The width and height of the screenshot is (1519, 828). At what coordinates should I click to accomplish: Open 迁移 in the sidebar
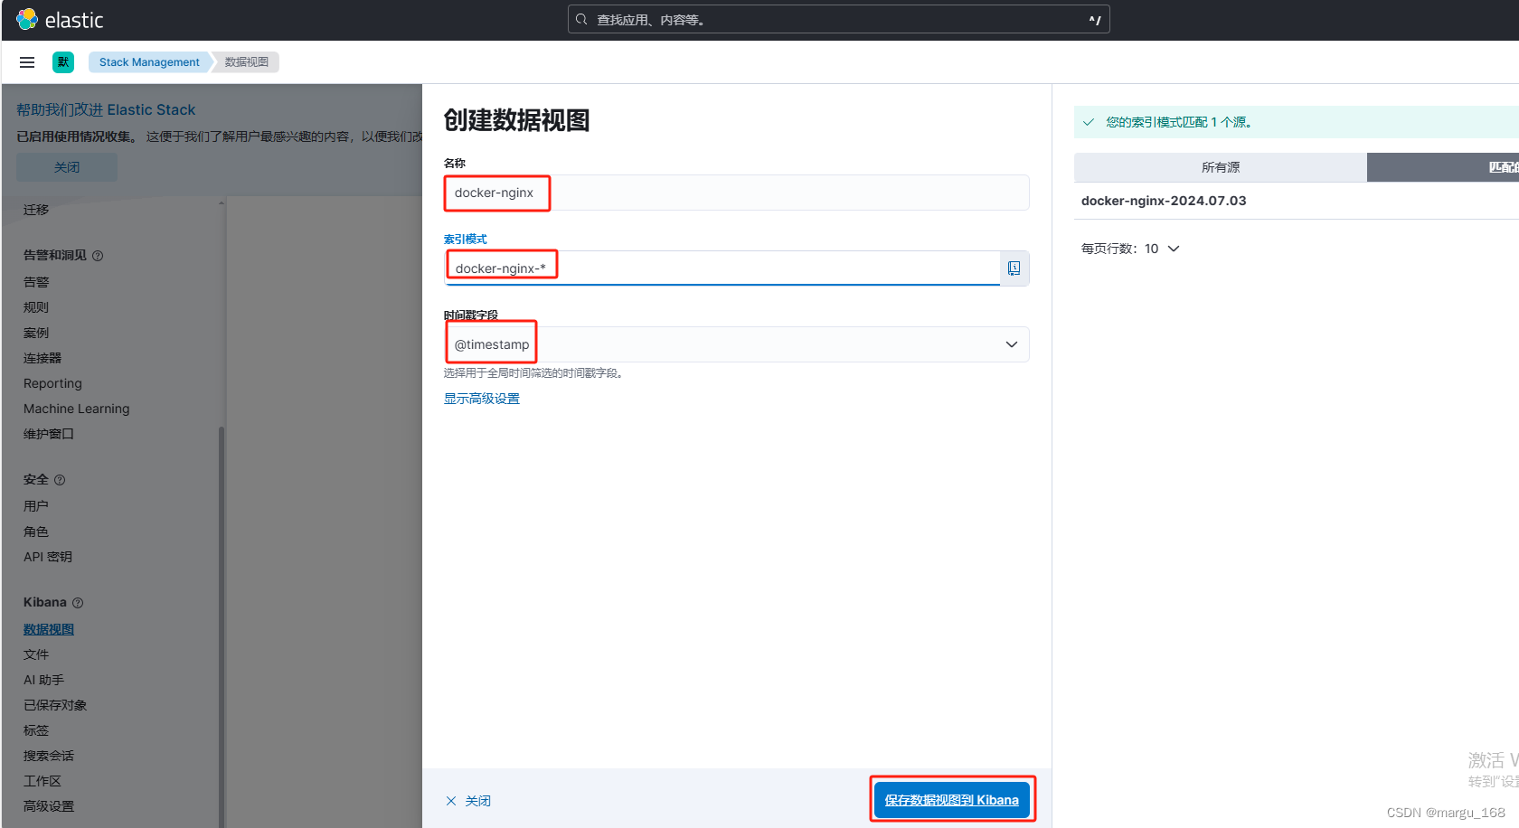36,210
